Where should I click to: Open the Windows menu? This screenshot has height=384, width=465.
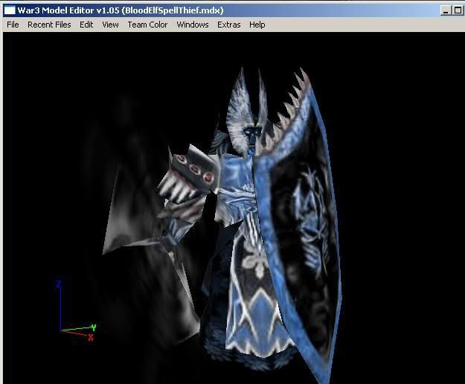(x=193, y=25)
